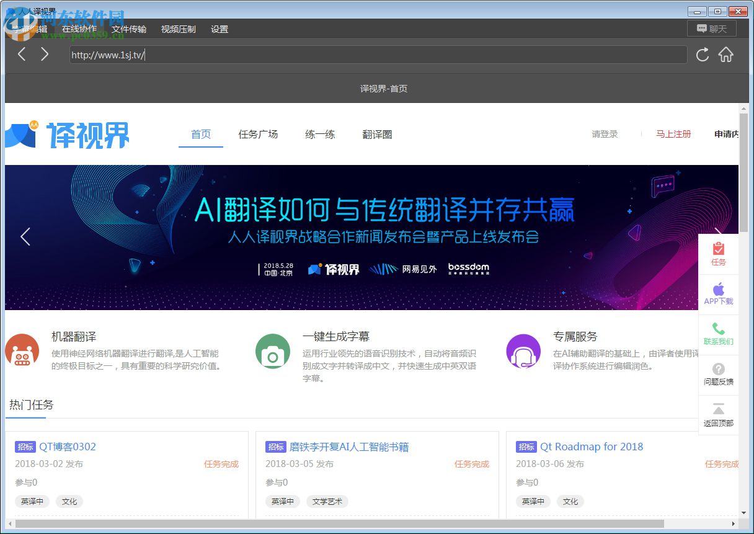This screenshot has height=534, width=754.
Task: Click horizontal scrollbar right arrow
Action: pos(734,524)
